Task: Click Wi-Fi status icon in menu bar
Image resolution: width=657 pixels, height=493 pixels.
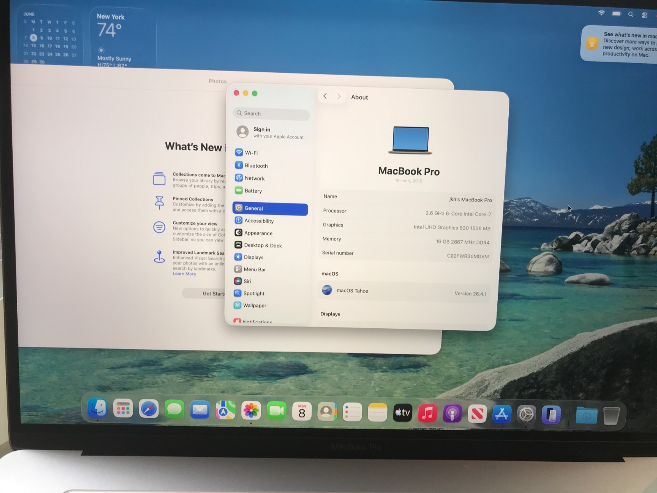Action: point(601,13)
